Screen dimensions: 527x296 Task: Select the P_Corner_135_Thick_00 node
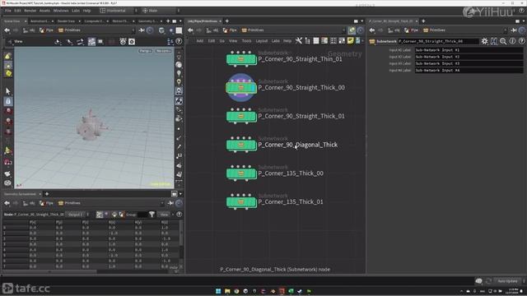click(241, 173)
